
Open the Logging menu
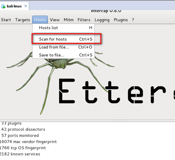[102, 20]
